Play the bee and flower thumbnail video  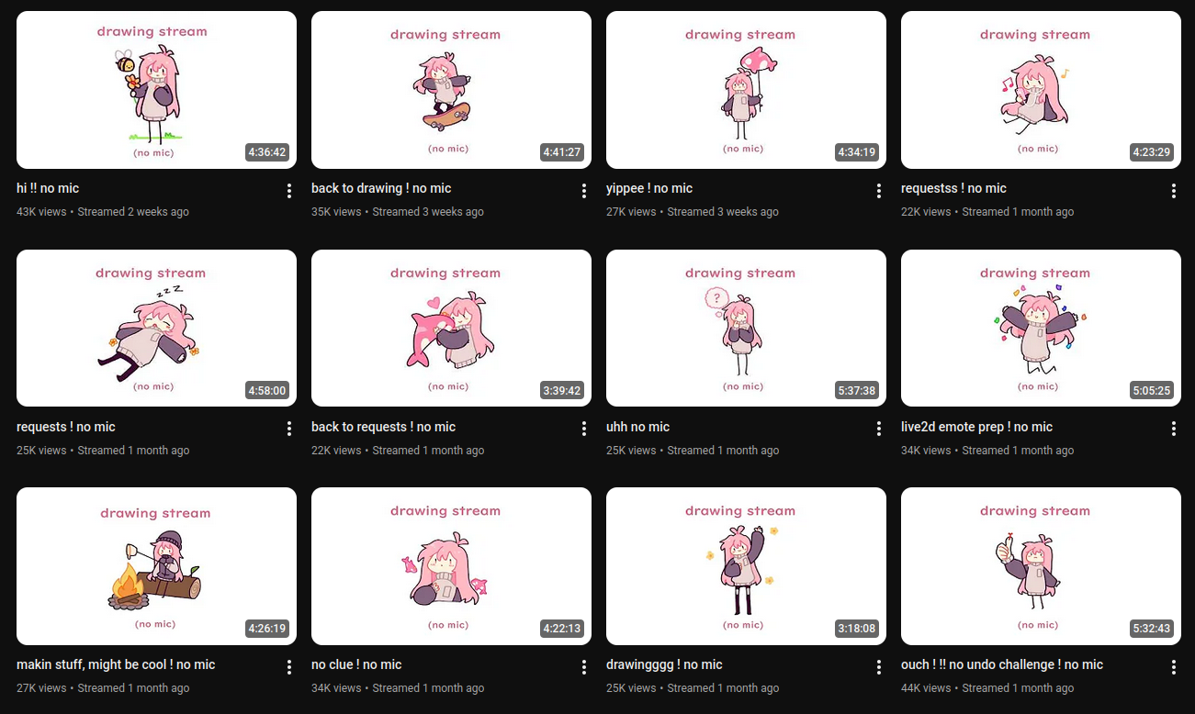[156, 90]
